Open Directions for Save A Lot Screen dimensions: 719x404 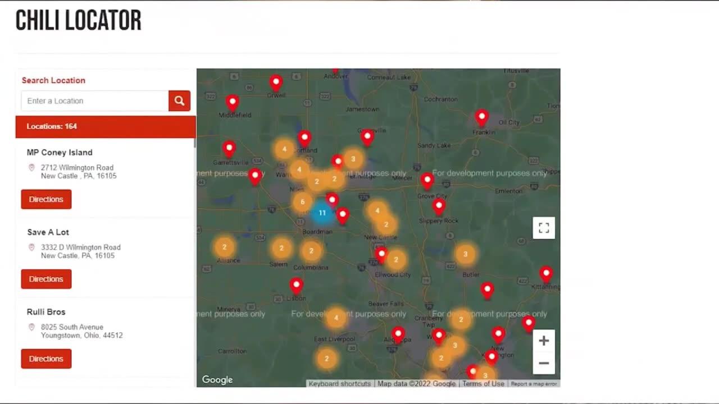pos(46,279)
